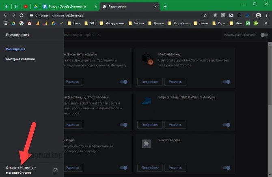Click Удалить on the Serpstat Plugin card
Screen dimensions: 272x177
[175, 125]
